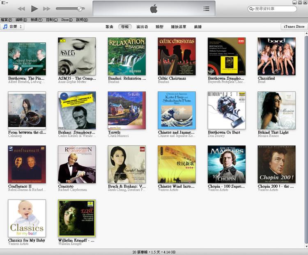Screen dimensions: 308x255
Task: Click the scrollbar down arrow
Action: pyautogui.click(x=306, y=246)
